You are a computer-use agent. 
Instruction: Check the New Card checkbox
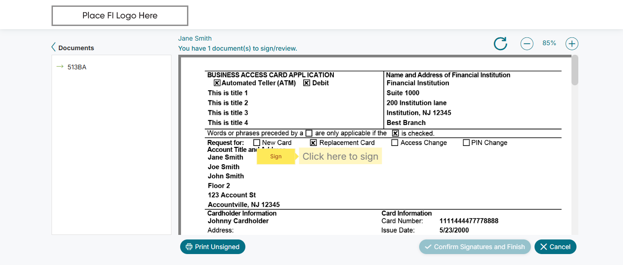click(257, 143)
